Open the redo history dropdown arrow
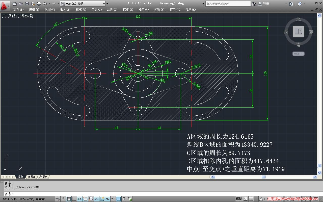This screenshot has height=202, width=323. 58,4
